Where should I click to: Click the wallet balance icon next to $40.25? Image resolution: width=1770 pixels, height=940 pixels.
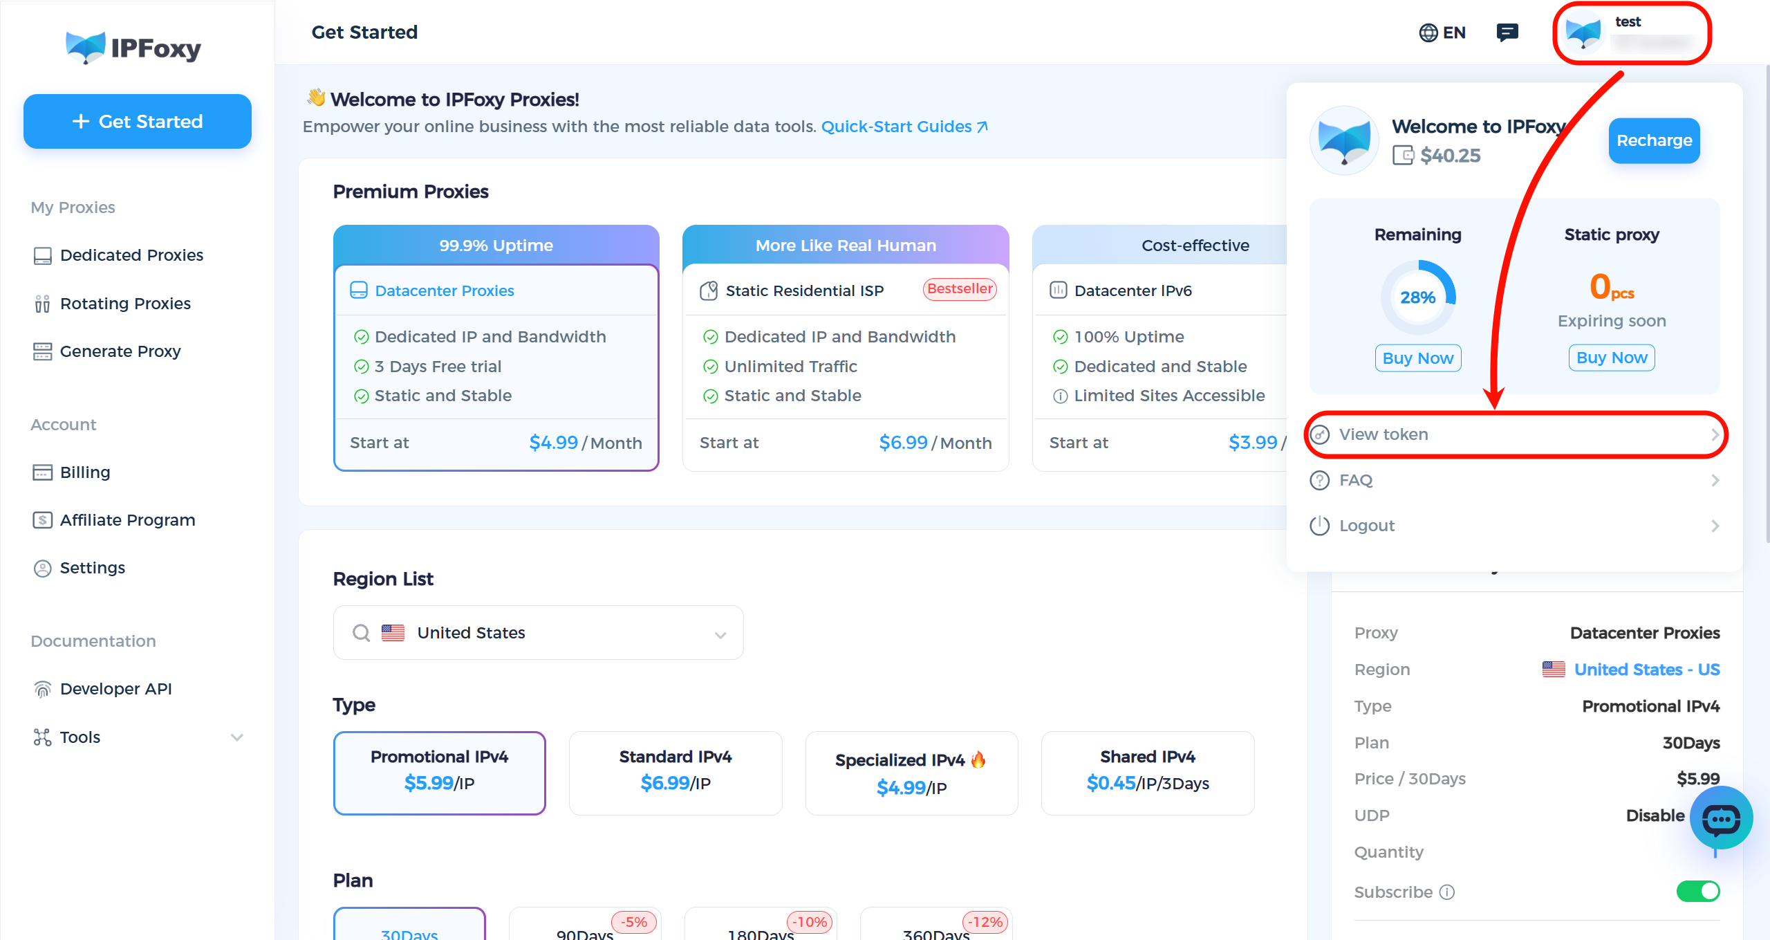(x=1403, y=155)
